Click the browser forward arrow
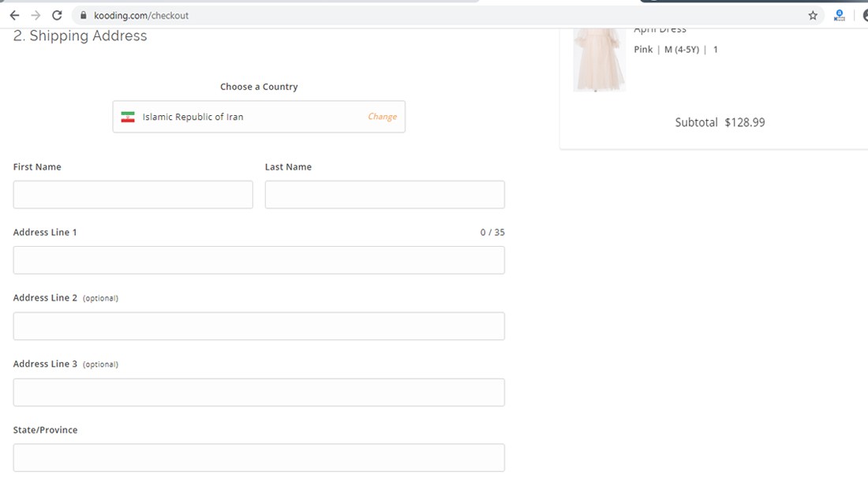 [x=36, y=16]
